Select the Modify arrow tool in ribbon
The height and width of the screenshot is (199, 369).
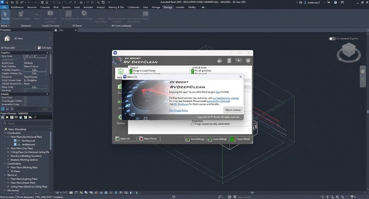(x=5, y=15)
